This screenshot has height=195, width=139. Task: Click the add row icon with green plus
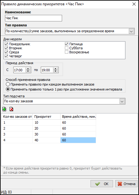(x=4, y=109)
